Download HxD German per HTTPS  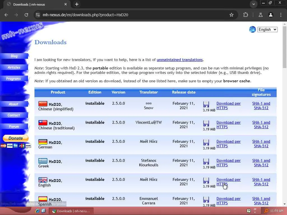228,144
